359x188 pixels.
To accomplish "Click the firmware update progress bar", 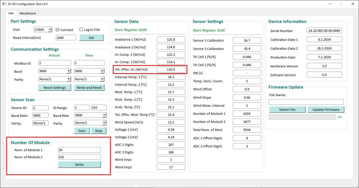I will 302,117.
